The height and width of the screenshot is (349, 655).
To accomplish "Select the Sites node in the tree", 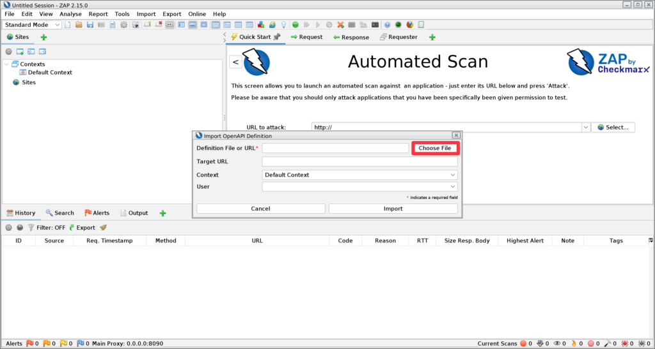I will pyautogui.click(x=24, y=82).
